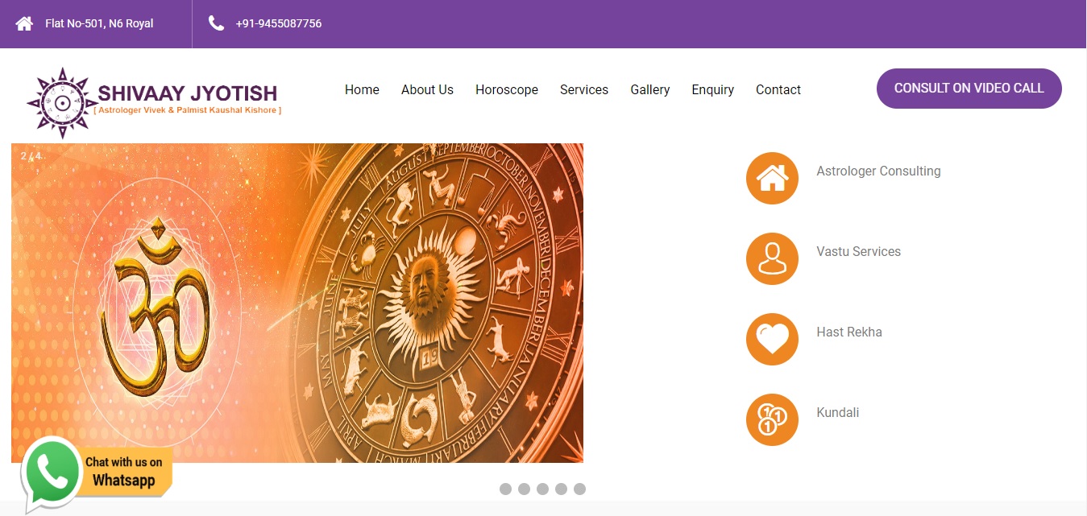Open the Gallery menu item
This screenshot has width=1087, height=516.
(650, 89)
